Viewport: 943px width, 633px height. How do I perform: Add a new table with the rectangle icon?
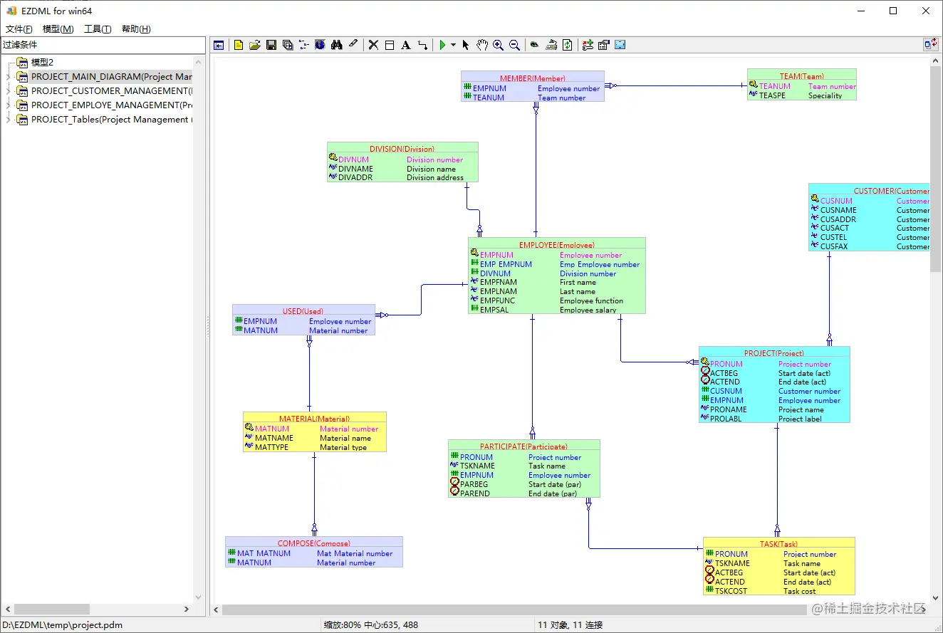click(390, 45)
